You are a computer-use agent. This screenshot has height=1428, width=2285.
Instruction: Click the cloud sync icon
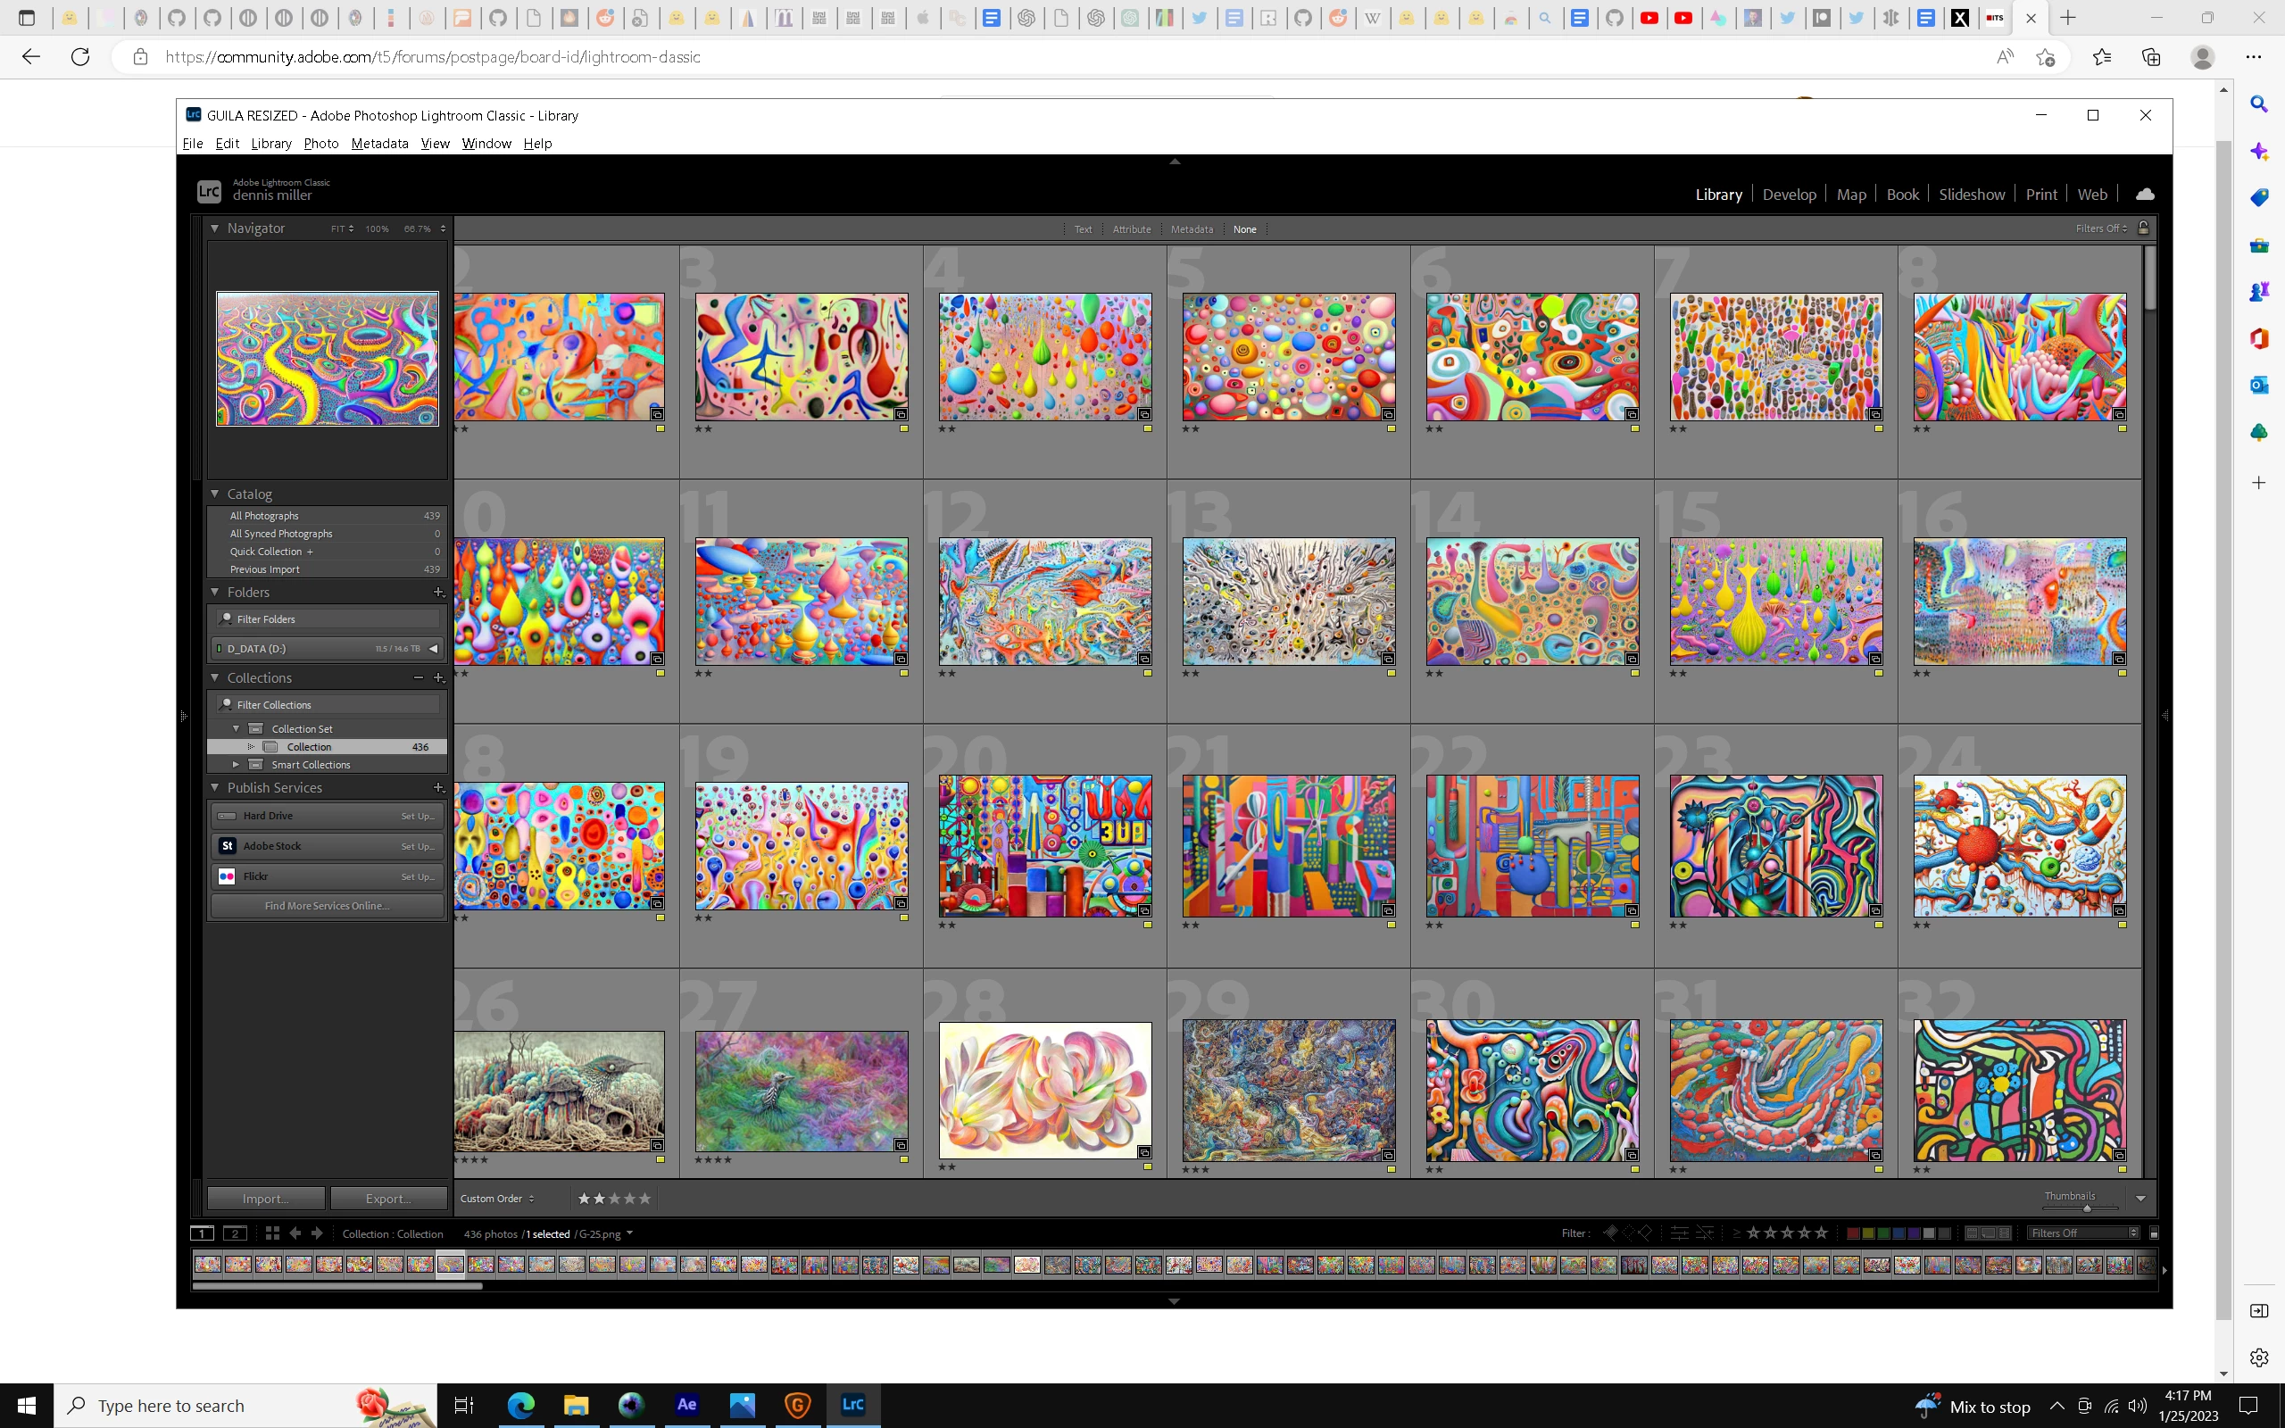coord(2144,195)
